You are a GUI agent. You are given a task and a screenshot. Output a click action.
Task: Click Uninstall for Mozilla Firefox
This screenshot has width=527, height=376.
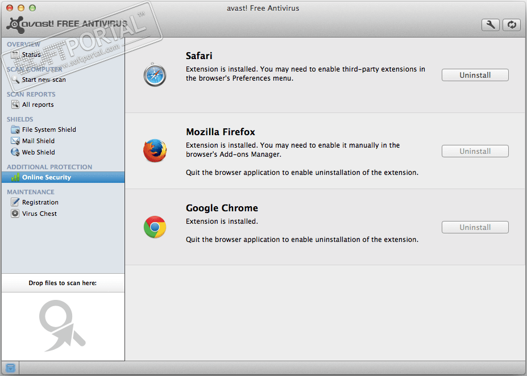[475, 151]
